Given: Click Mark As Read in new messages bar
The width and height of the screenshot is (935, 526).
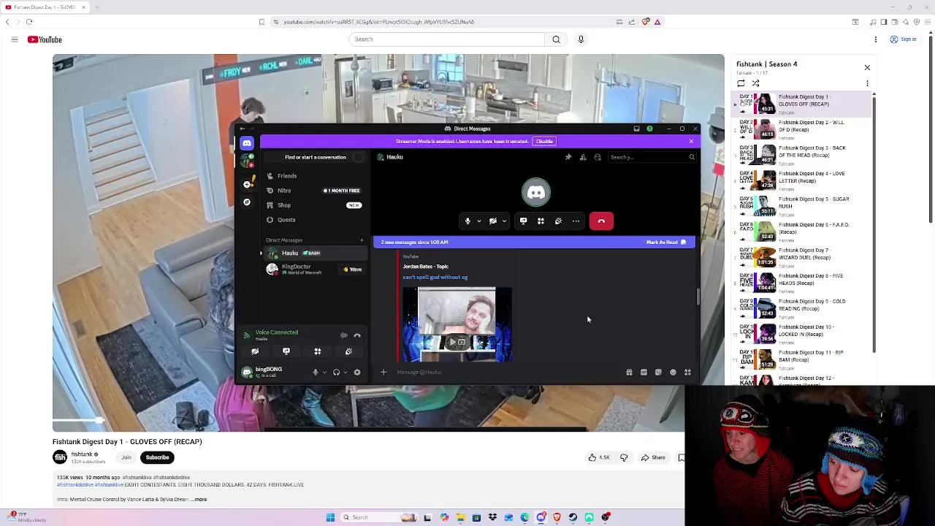Looking at the screenshot, I should pos(665,242).
